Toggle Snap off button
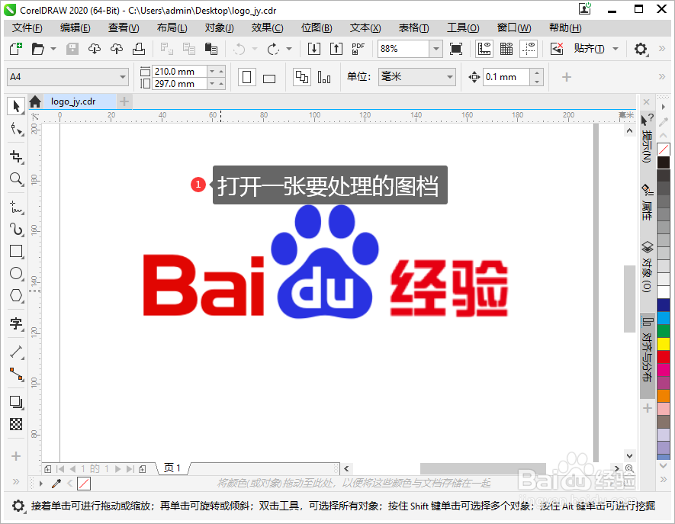675x524 pixels. (557, 49)
